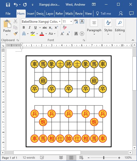Click the Format Painter brush icon
Image resolution: width=137 pixels, height=161 pixels.
[15, 33]
